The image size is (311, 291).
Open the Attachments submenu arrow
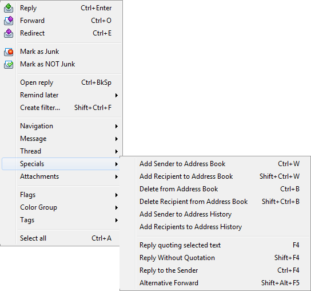coord(117,176)
